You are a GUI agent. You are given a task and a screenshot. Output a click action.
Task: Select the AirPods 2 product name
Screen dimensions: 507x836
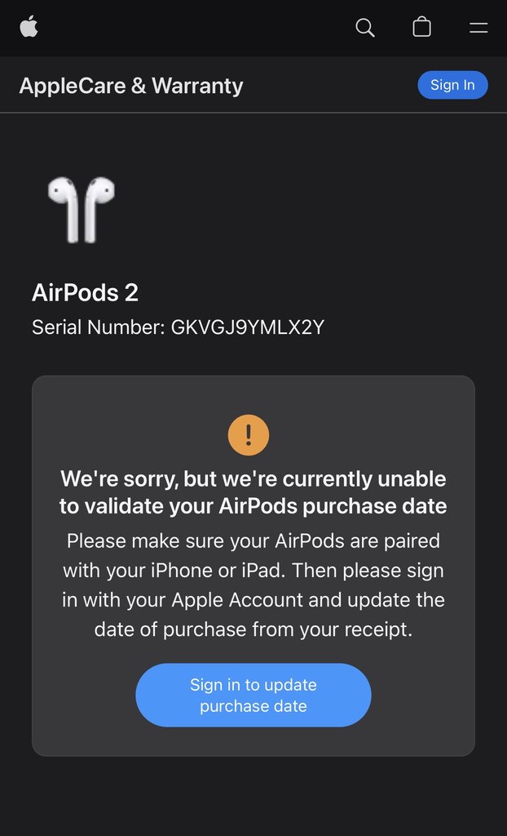[85, 292]
